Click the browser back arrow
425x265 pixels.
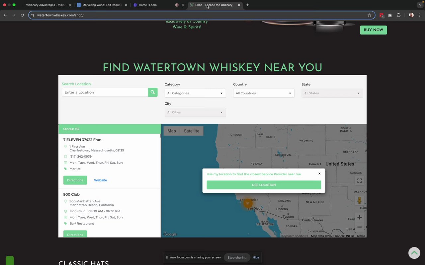coord(5,15)
